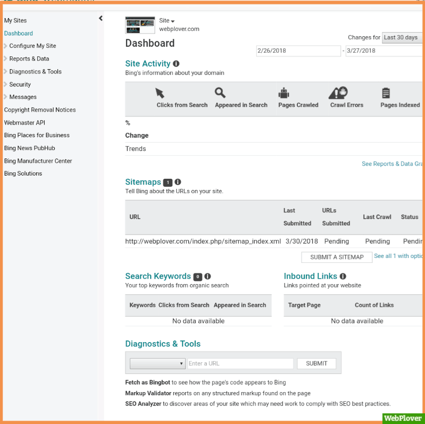425x424 pixels.
Task: Click info icon beside Inbound Links
Action: (343, 276)
